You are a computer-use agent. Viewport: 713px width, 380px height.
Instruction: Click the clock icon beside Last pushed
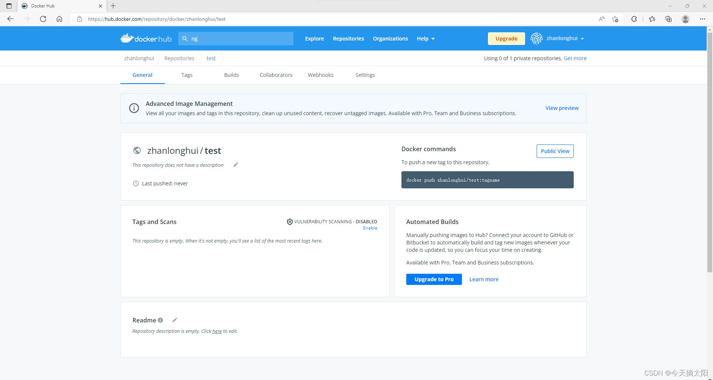point(136,183)
